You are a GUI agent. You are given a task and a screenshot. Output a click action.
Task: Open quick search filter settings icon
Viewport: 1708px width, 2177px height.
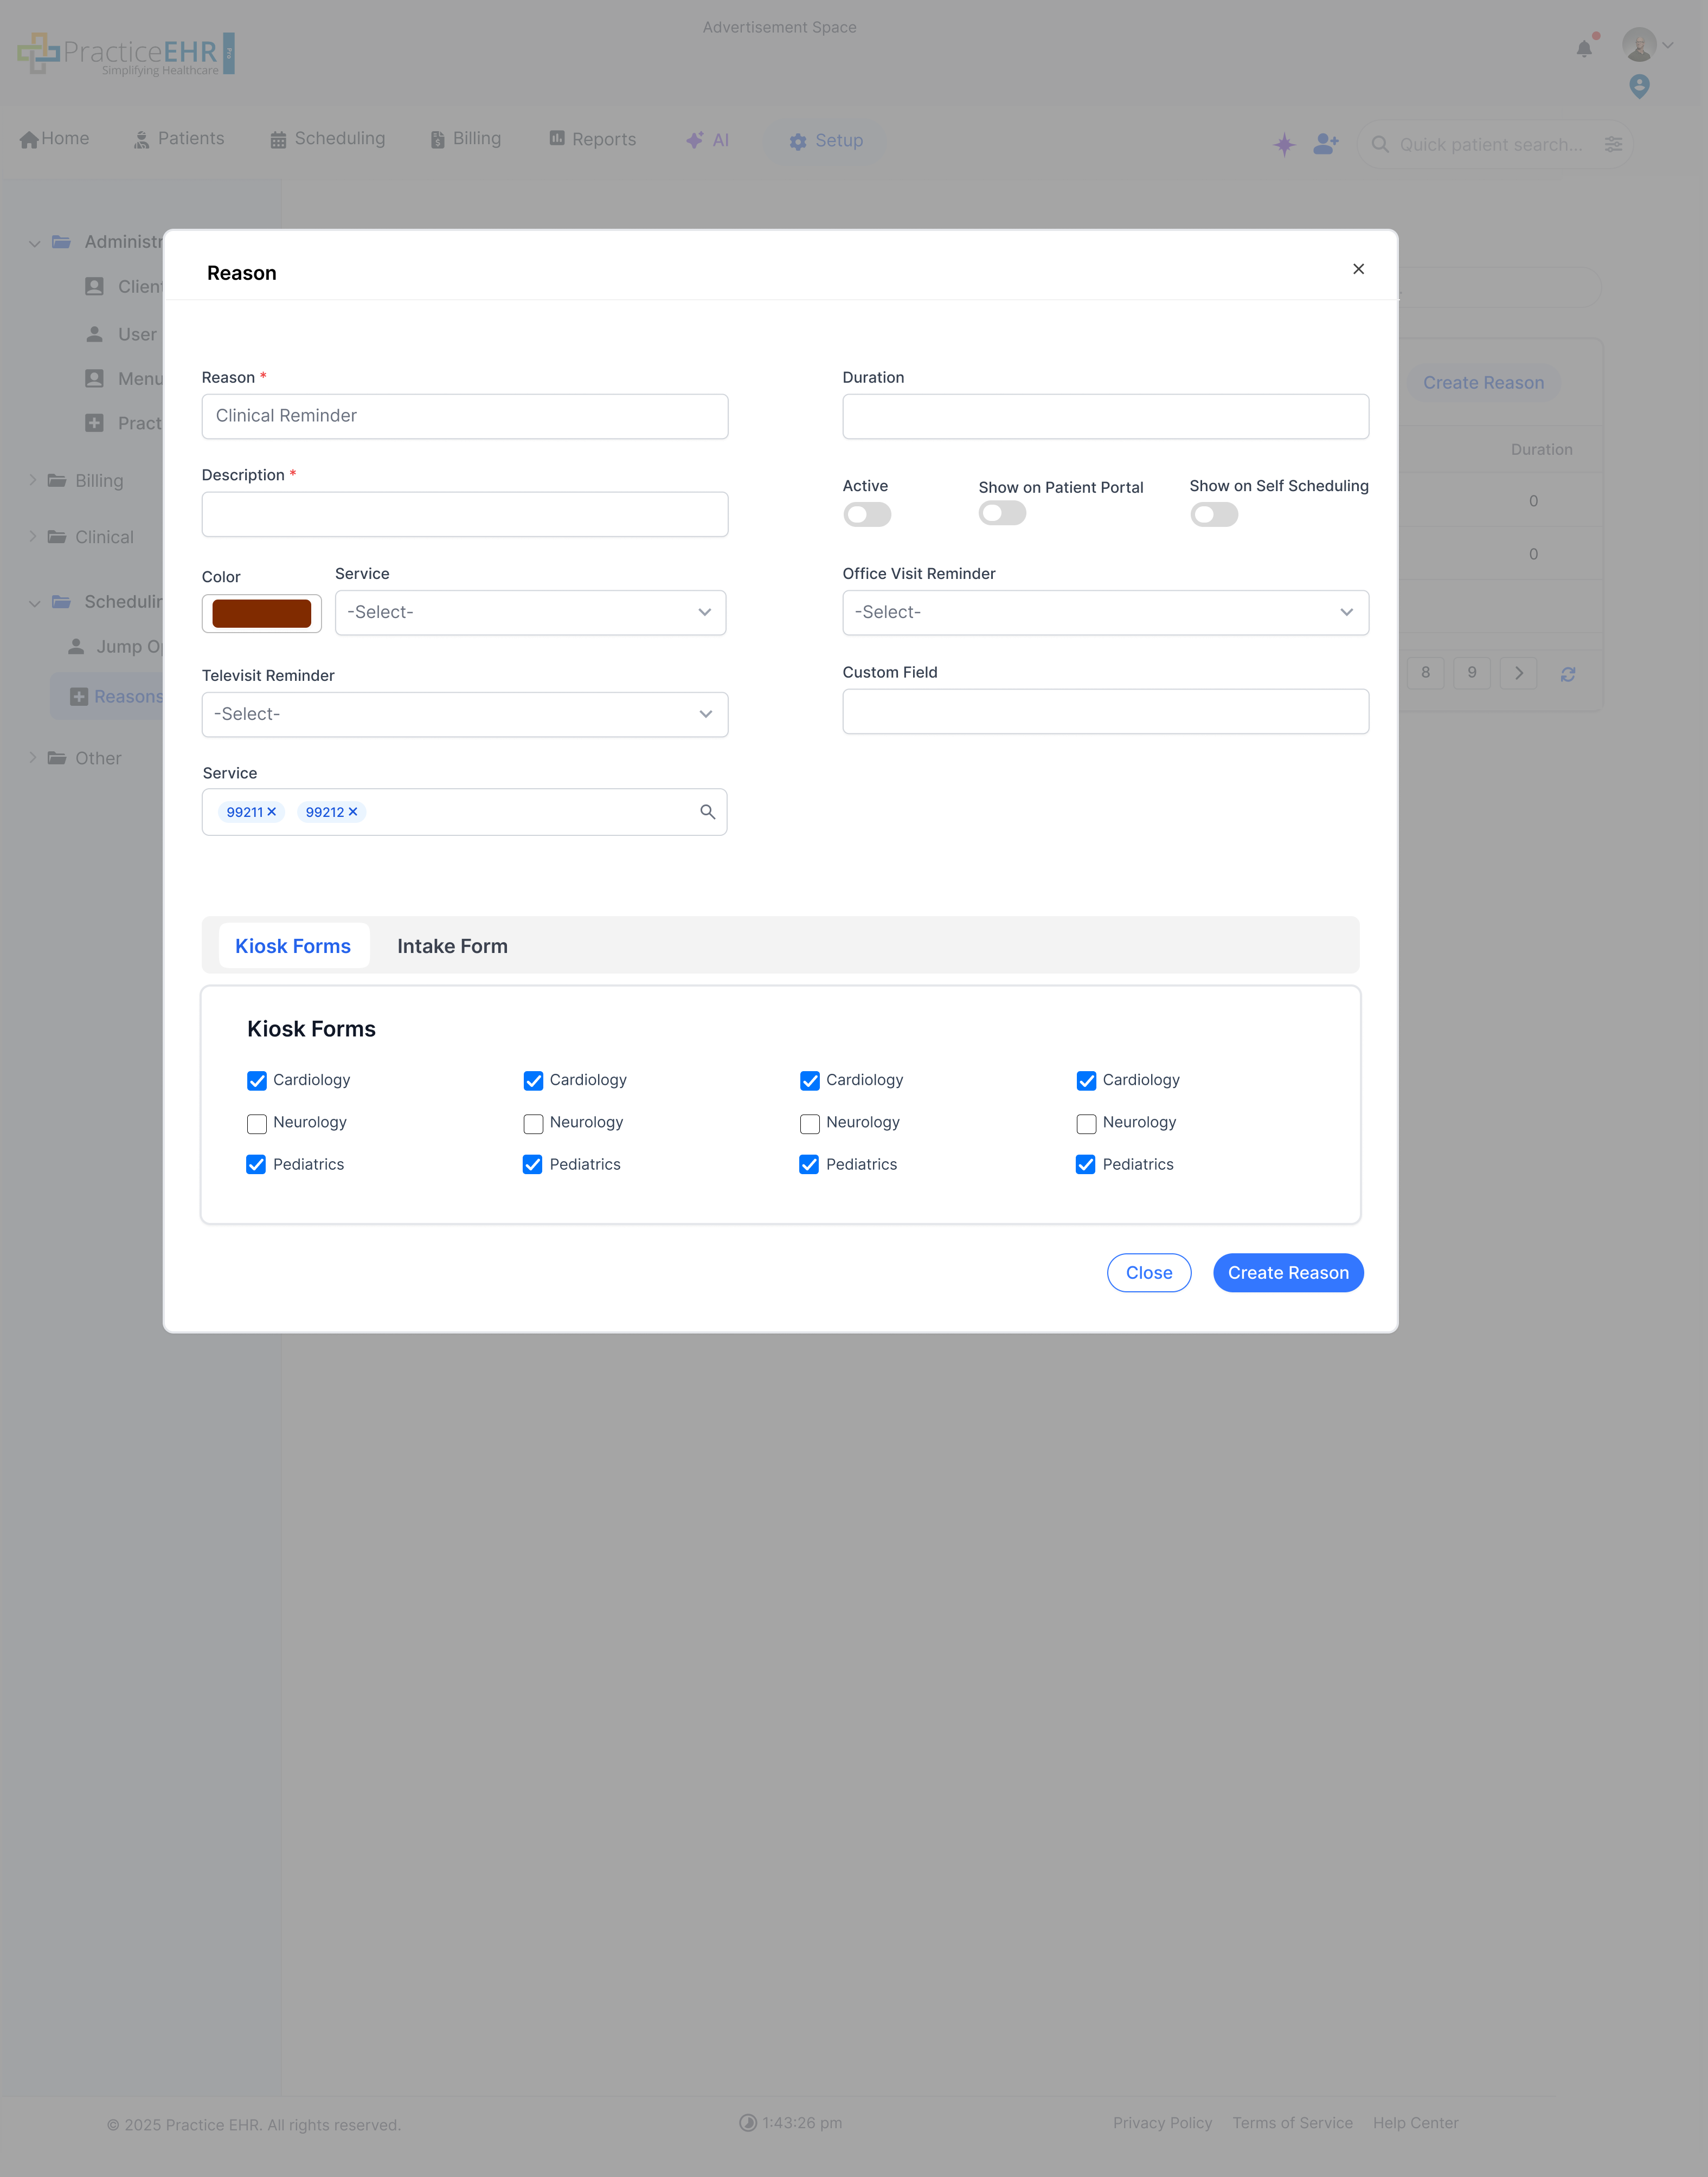(x=1613, y=144)
